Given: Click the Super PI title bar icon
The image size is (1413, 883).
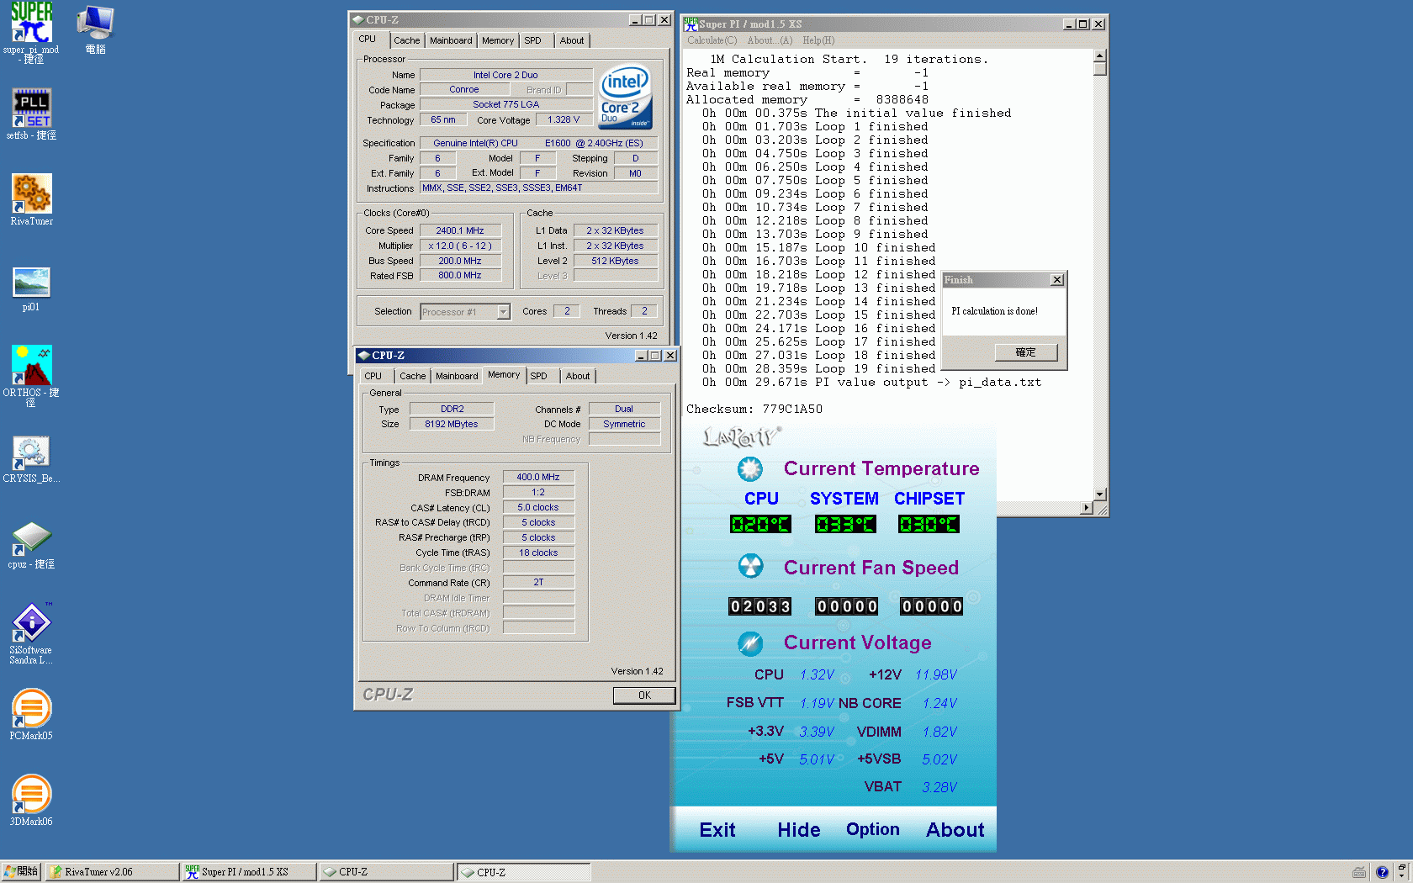Looking at the screenshot, I should click(691, 24).
